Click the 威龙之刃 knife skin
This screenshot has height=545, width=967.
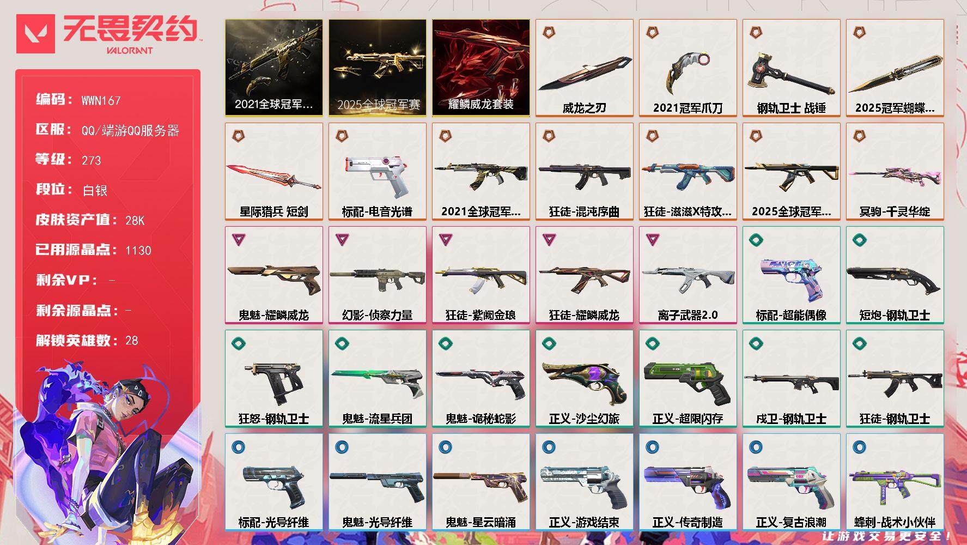584,68
